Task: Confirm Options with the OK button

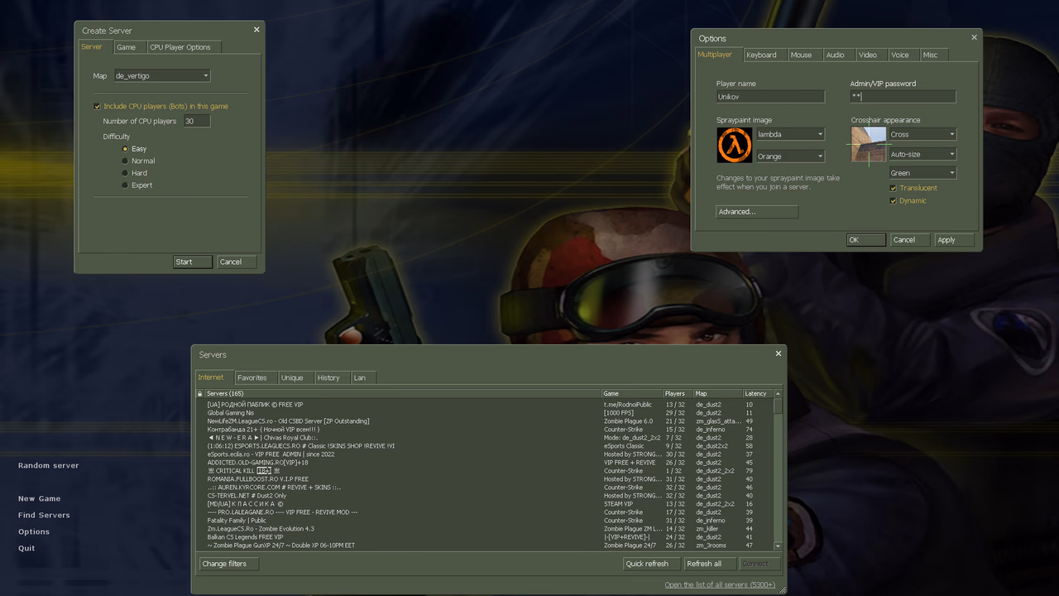Action: pyautogui.click(x=865, y=240)
